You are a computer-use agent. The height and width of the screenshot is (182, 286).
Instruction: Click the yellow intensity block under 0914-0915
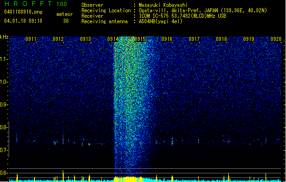pyautogui.click(x=128, y=179)
